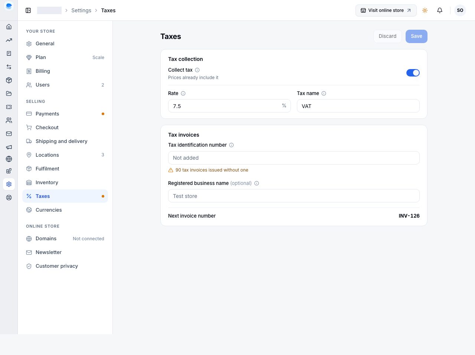Open Payments settings

click(65, 114)
